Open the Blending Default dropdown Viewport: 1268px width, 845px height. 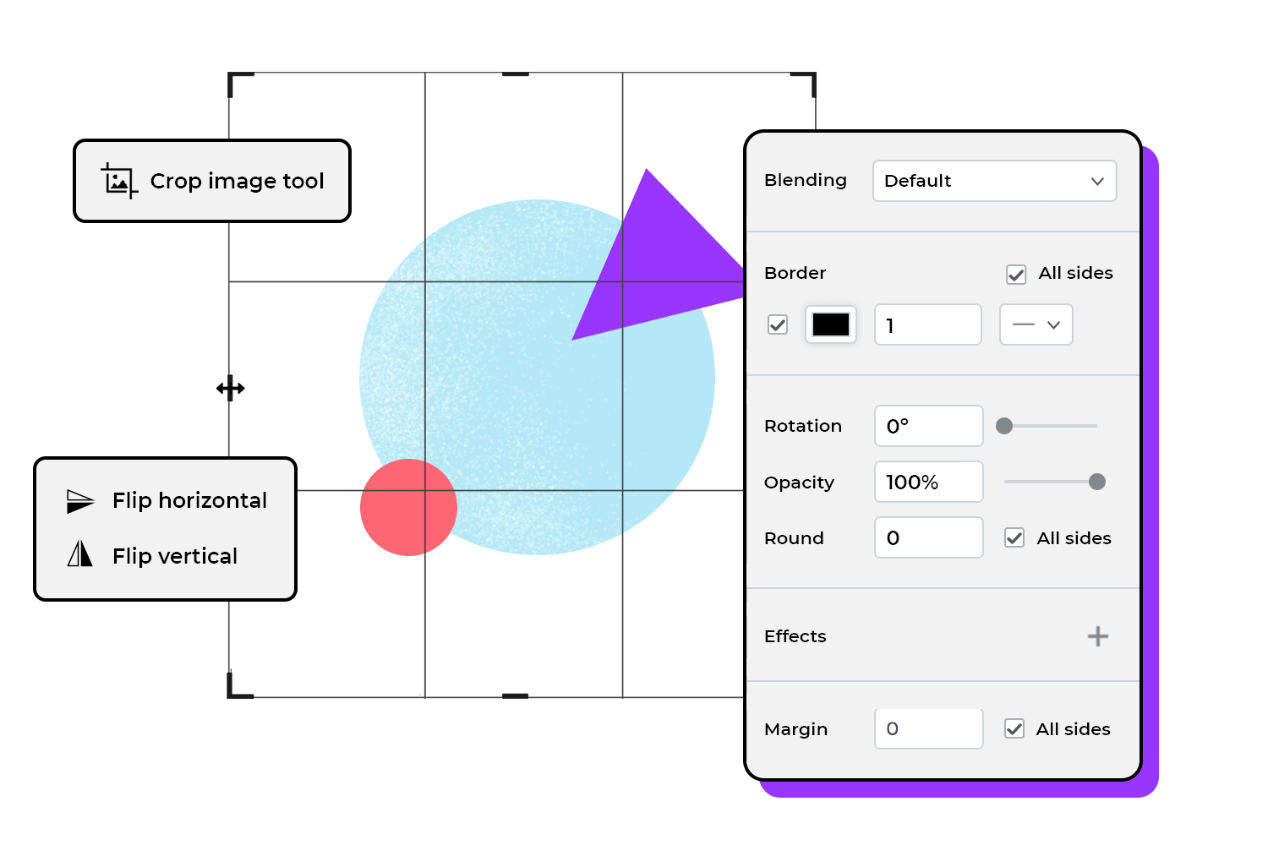[994, 181]
